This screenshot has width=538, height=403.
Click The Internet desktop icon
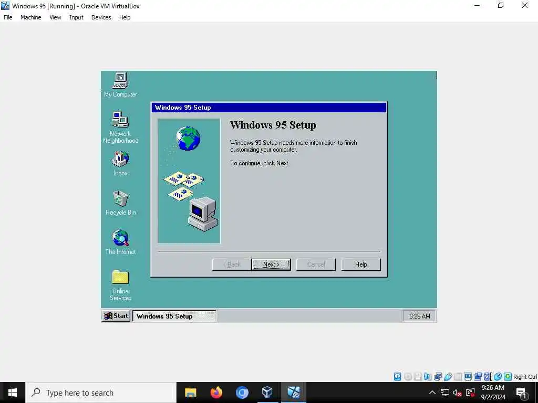click(120, 242)
